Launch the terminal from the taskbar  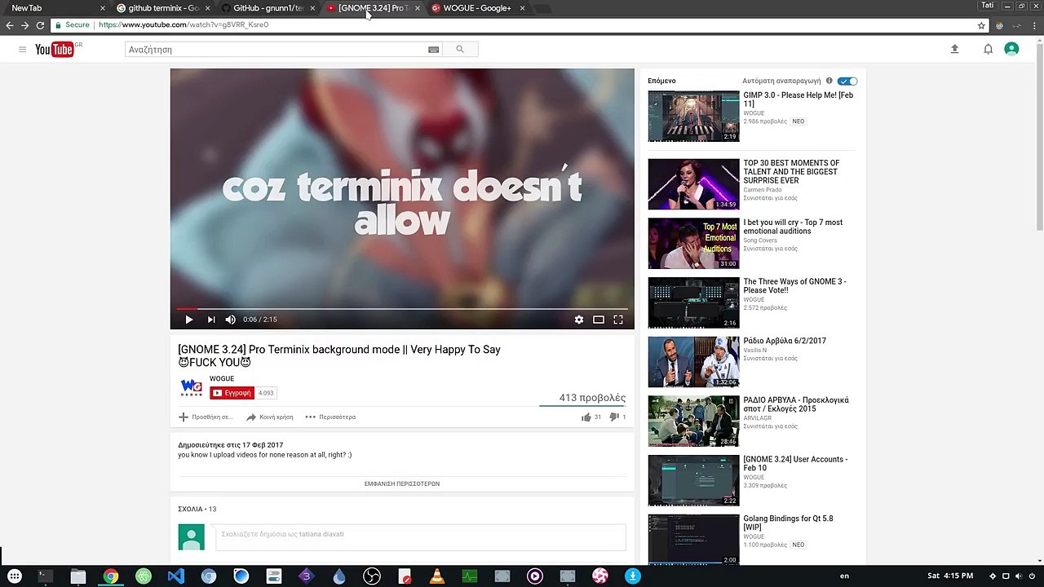[x=46, y=576]
